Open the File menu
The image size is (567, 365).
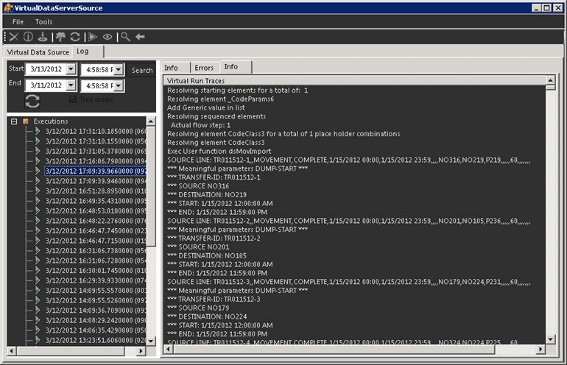(x=18, y=21)
